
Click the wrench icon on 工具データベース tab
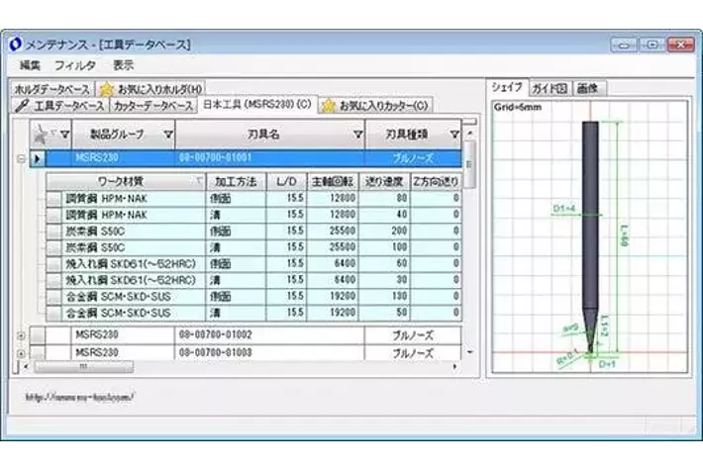[x=22, y=105]
